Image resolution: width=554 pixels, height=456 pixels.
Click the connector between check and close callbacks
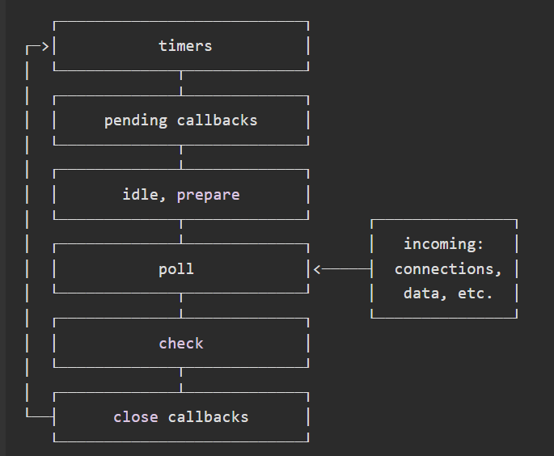click(x=181, y=380)
